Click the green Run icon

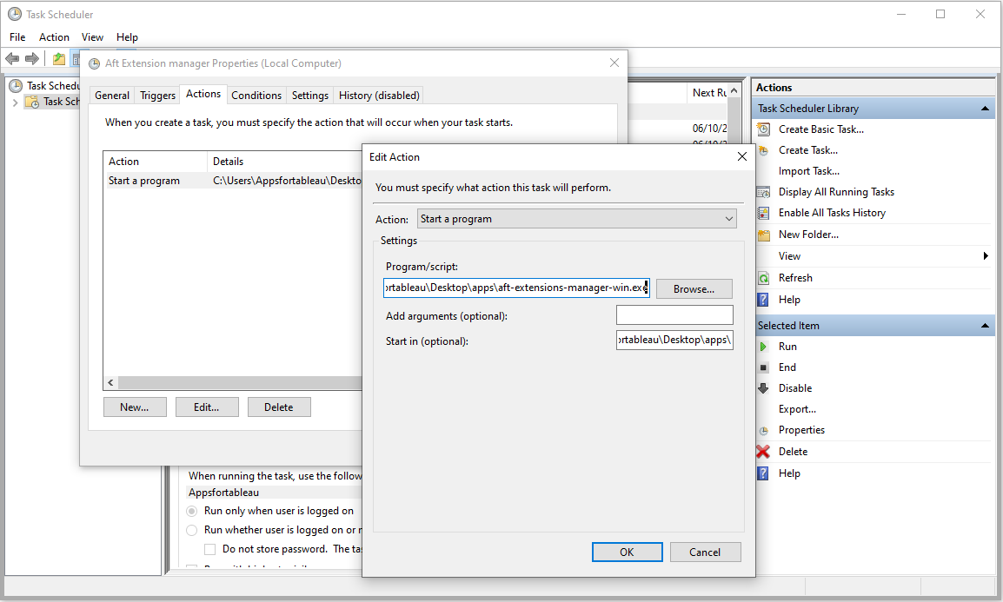[763, 347]
